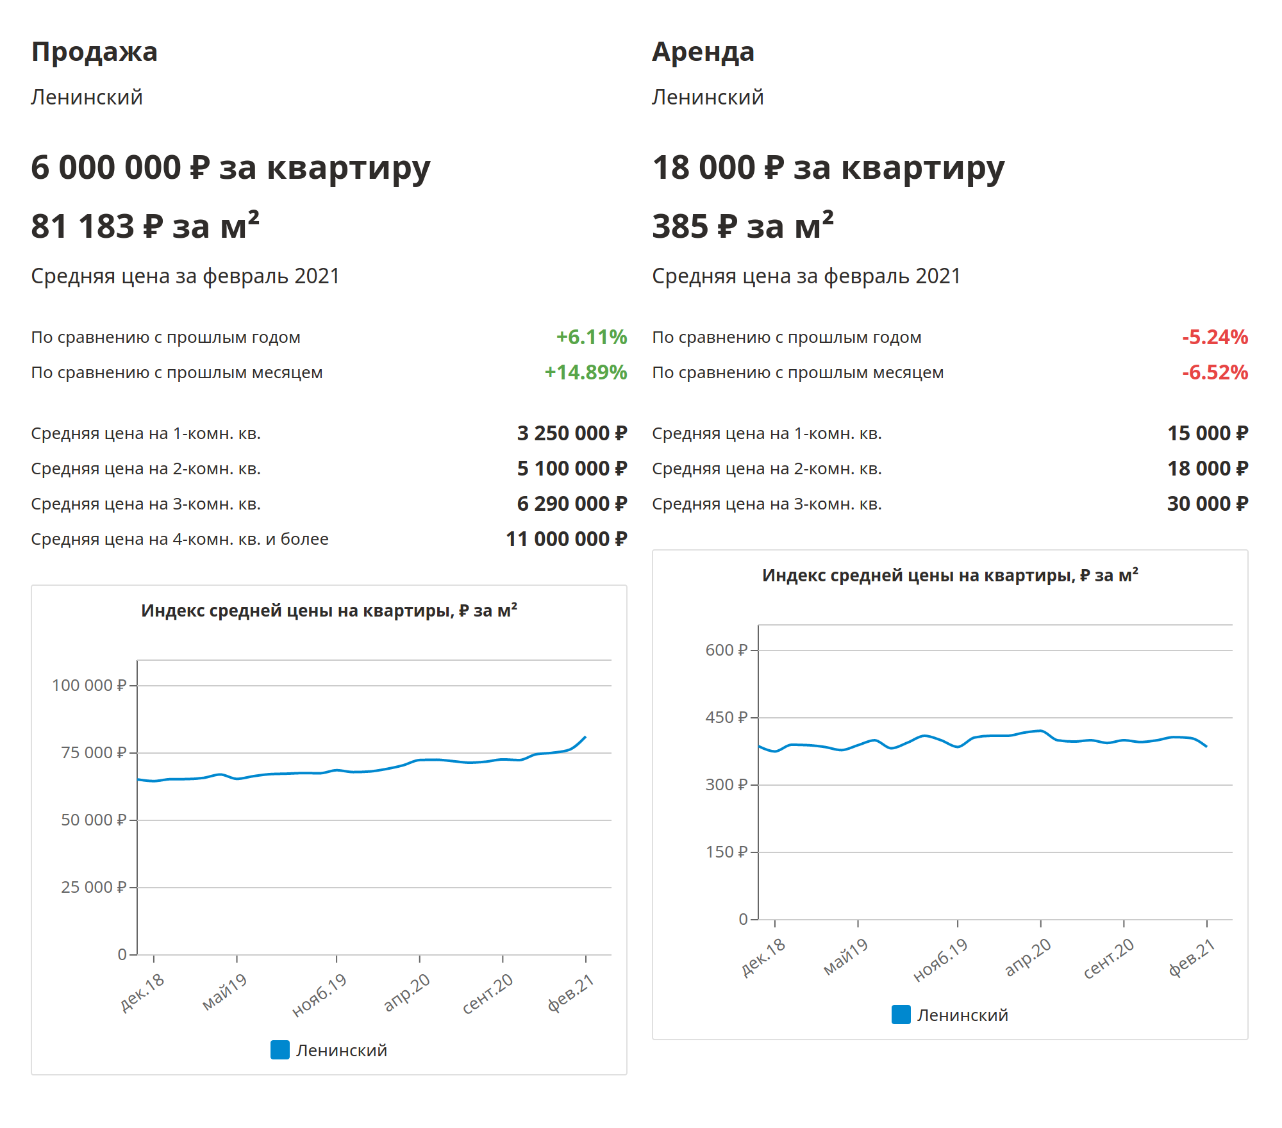Click the rent chart title Индекс средней цены

pos(950,575)
